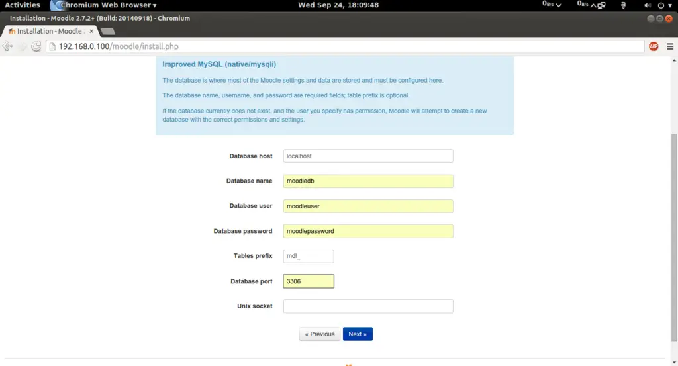Click the address bar URL field
678x366 pixels.
(x=346, y=46)
